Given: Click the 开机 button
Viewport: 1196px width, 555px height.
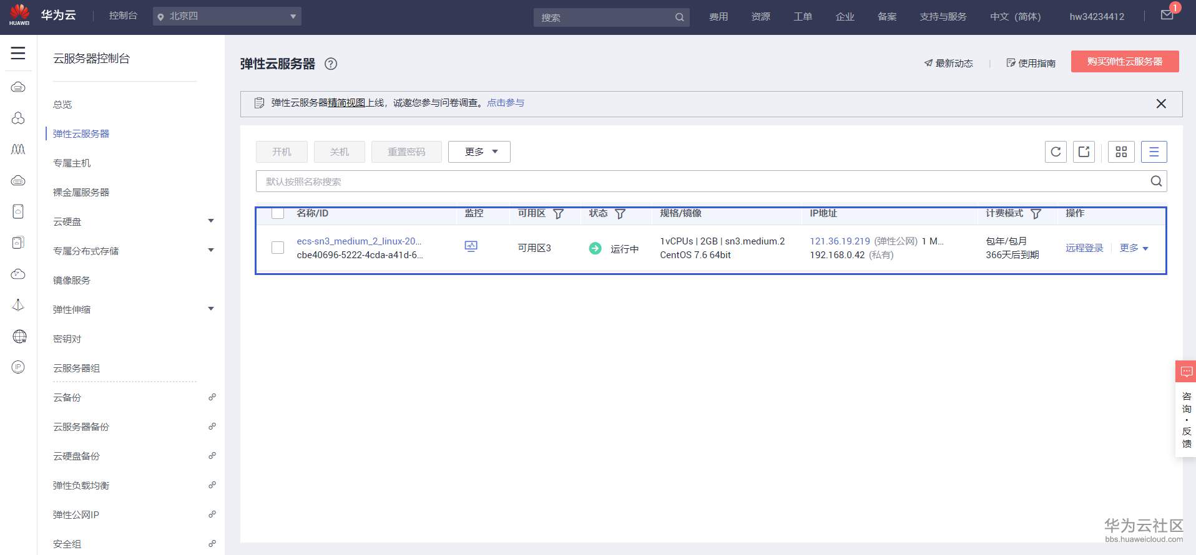Looking at the screenshot, I should point(282,152).
